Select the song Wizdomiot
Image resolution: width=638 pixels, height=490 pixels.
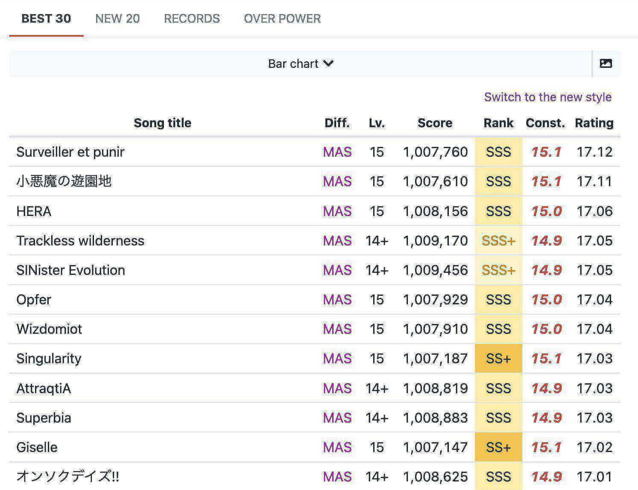pos(49,329)
